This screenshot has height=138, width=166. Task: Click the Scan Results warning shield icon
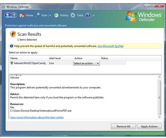[13, 34]
